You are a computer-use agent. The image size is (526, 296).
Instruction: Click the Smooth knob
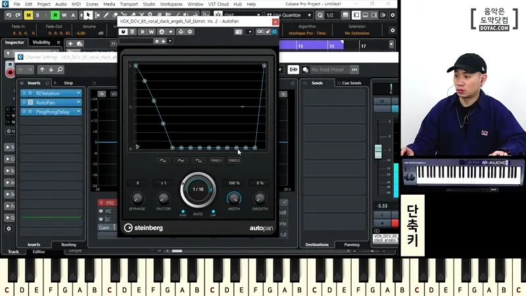[x=260, y=199]
